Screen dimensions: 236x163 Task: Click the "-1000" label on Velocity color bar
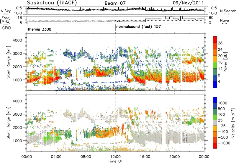coord(224,143)
